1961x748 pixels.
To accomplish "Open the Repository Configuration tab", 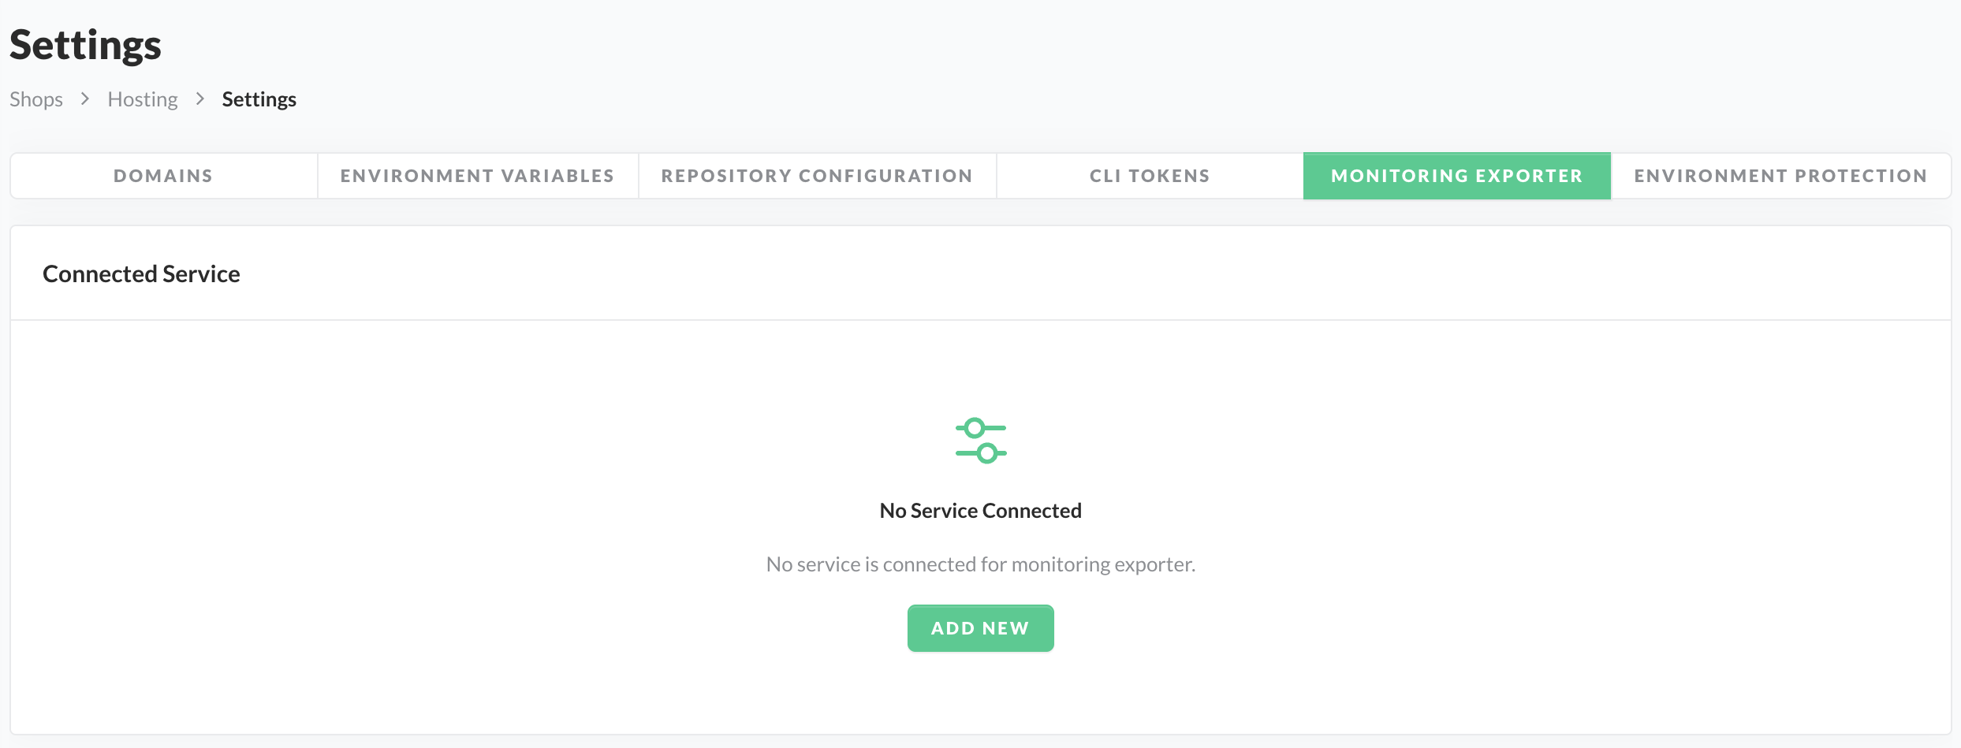I will coord(817,176).
